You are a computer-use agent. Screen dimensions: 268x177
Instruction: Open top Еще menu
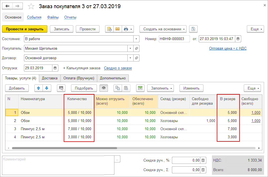point(256,29)
